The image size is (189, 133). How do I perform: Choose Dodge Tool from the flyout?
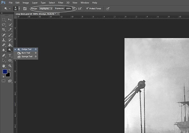tap(26, 49)
